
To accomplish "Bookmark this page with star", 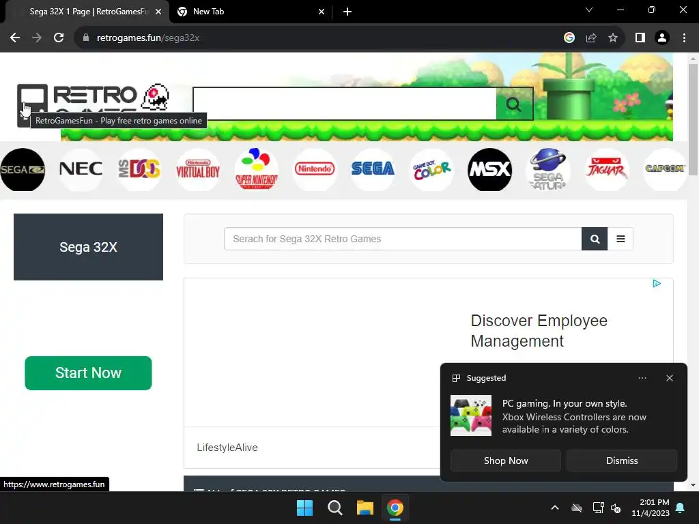I will coord(613,38).
